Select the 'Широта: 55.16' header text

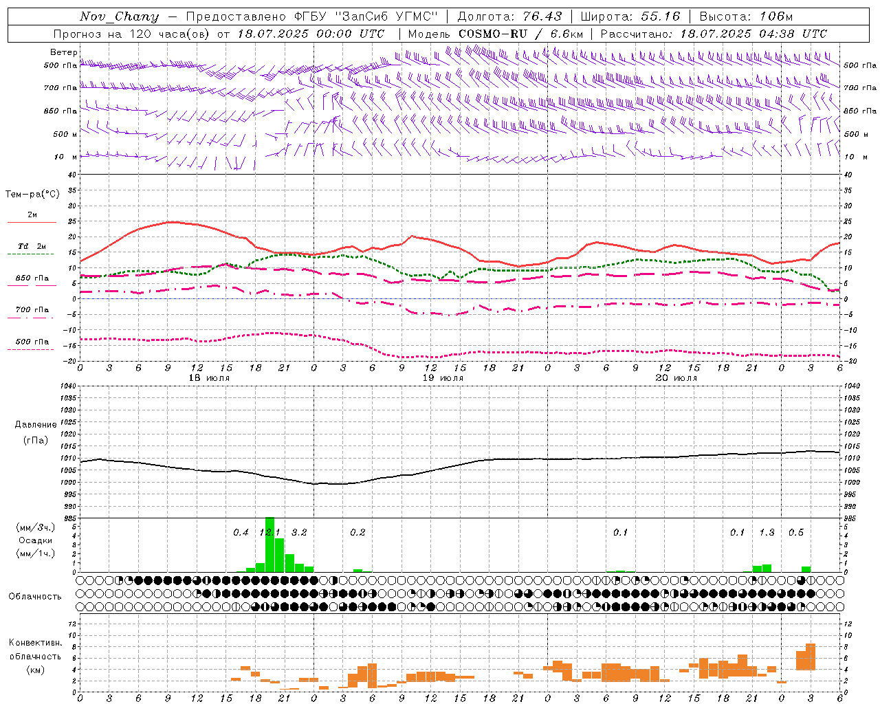[x=630, y=16]
